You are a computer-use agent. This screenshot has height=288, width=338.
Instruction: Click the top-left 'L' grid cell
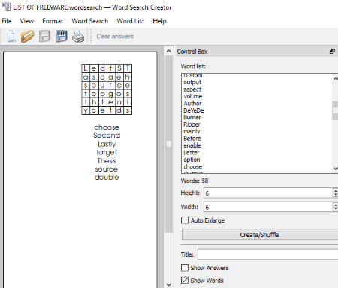86,68
